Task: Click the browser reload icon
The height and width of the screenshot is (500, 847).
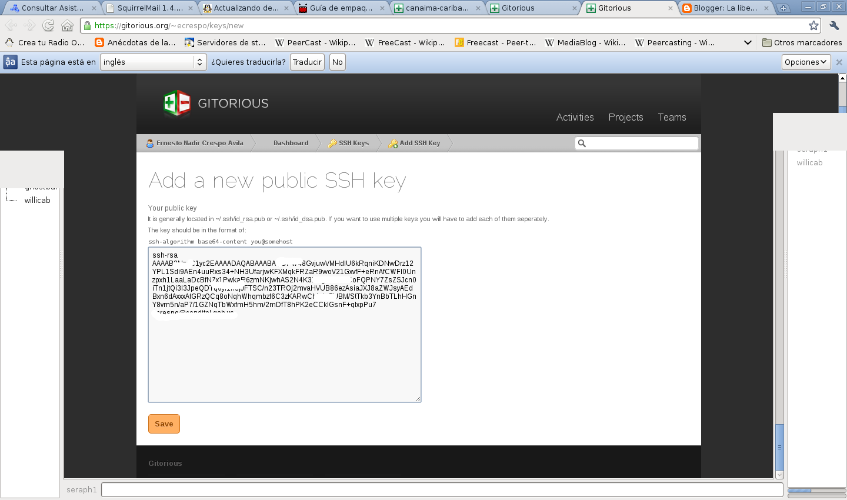Action: pos(48,25)
